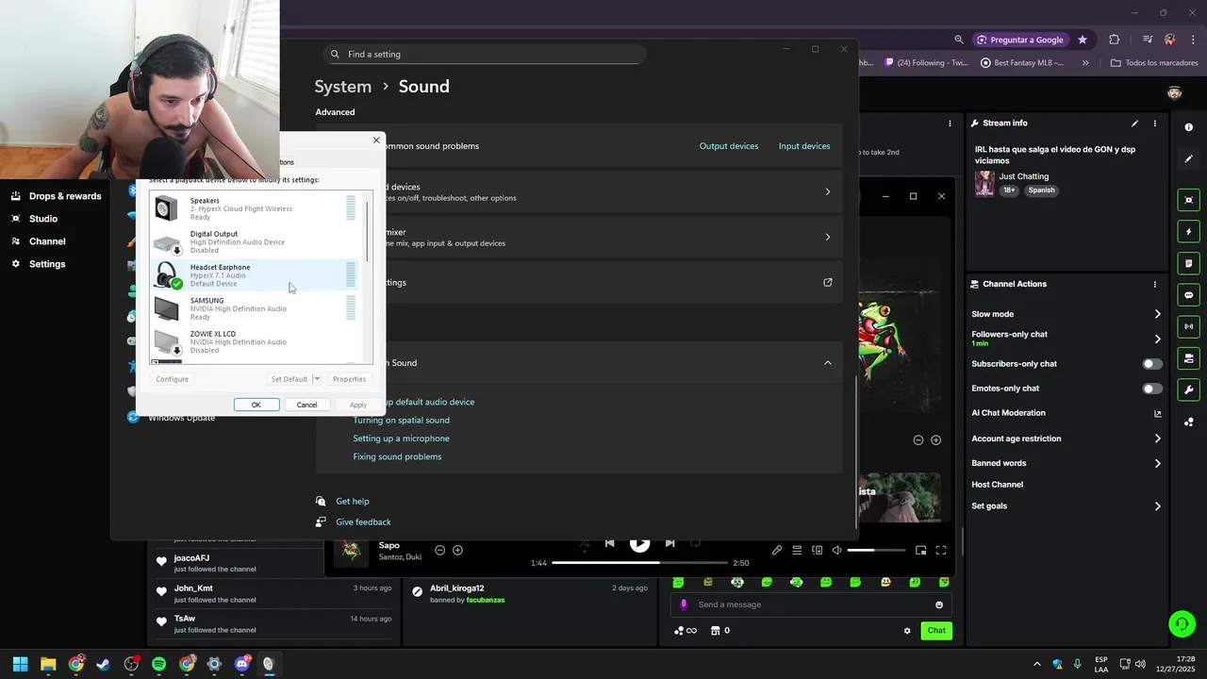Open Drops & rewards in Twitch sidebar
Image resolution: width=1207 pixels, height=679 pixels.
click(x=65, y=196)
